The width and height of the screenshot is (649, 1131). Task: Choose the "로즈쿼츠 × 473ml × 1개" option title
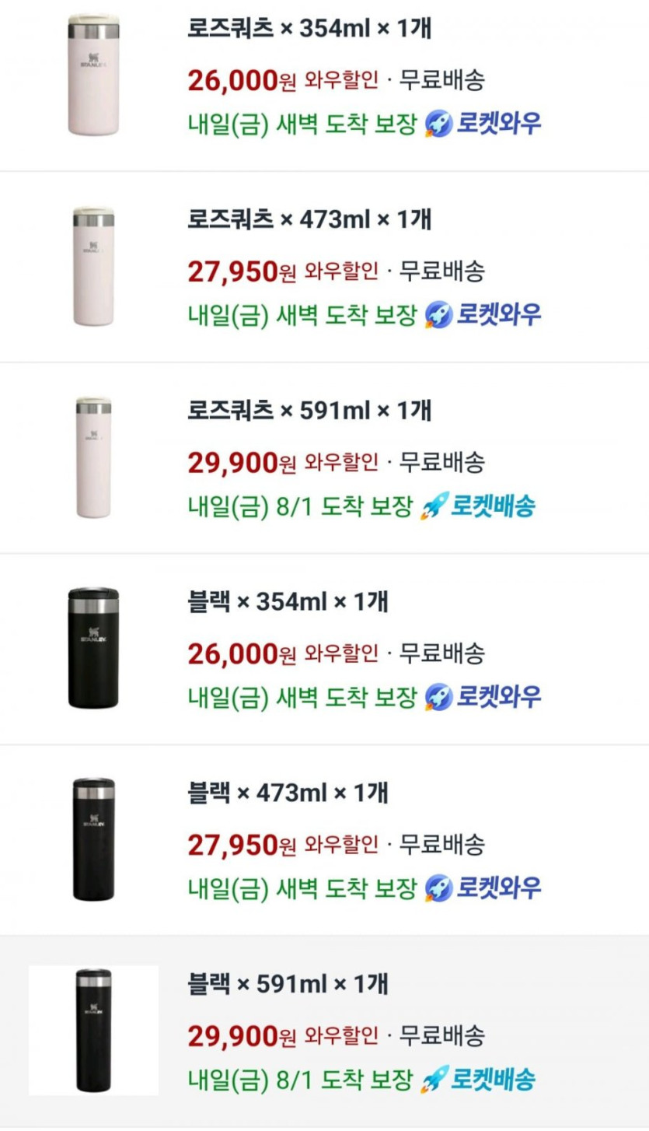tap(309, 220)
